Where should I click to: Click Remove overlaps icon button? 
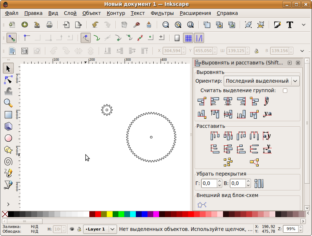[259, 183]
